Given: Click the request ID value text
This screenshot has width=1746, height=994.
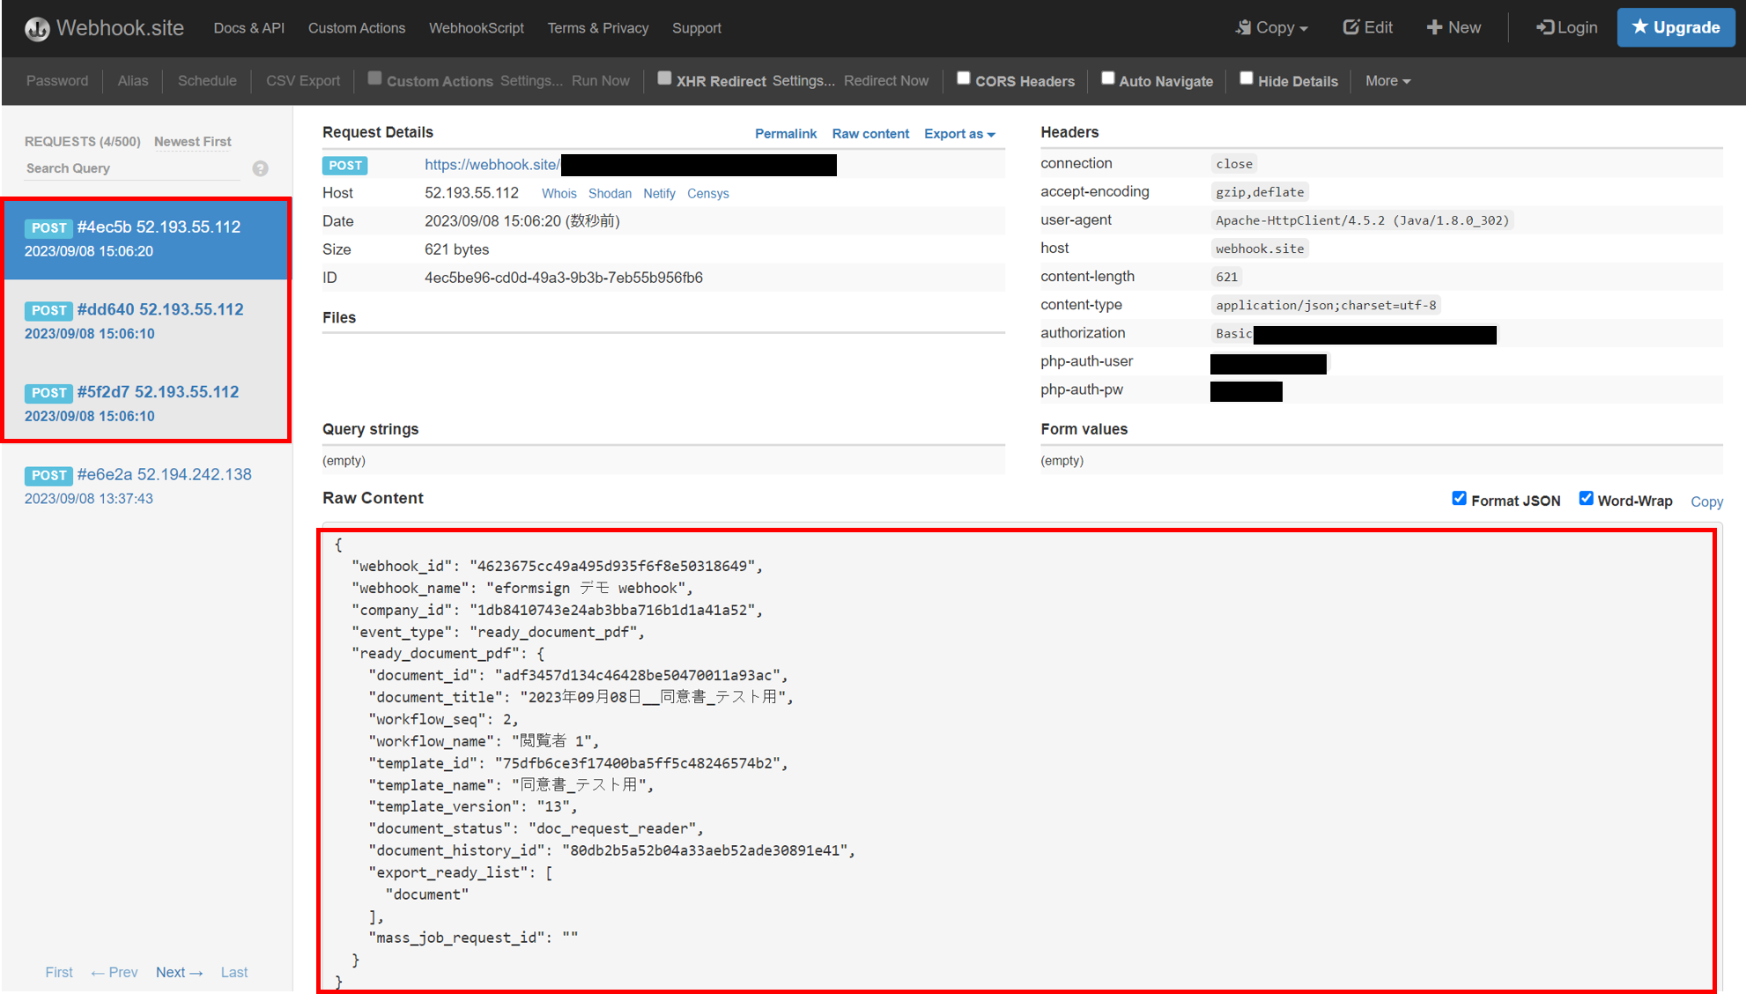Looking at the screenshot, I should (x=564, y=278).
